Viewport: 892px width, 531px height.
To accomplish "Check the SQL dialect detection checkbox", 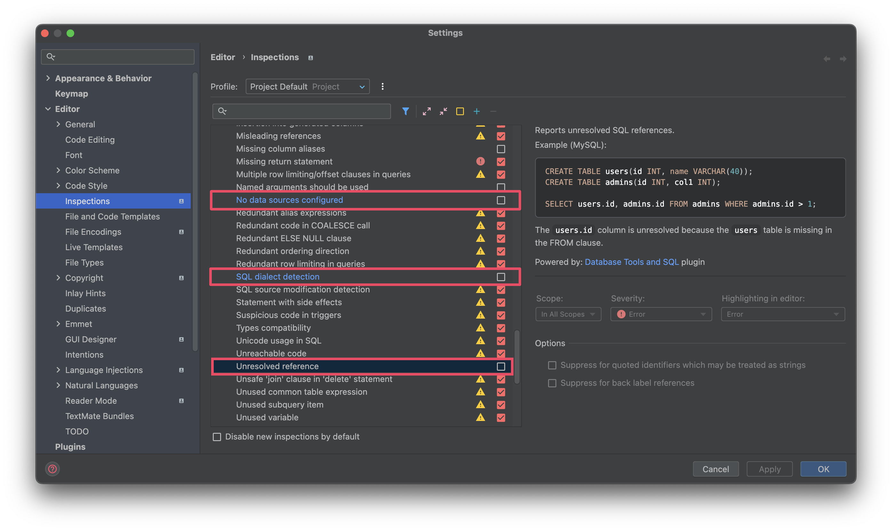I will pyautogui.click(x=501, y=277).
